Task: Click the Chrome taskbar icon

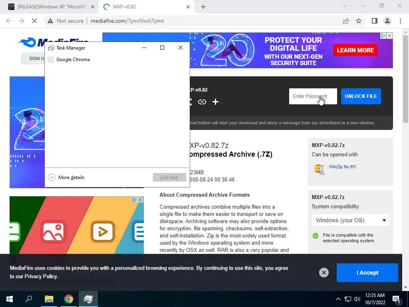Action: (69, 299)
